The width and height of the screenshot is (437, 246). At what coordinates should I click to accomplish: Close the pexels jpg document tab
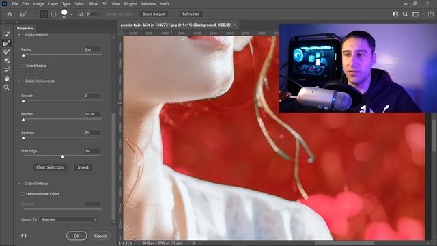tap(234, 25)
